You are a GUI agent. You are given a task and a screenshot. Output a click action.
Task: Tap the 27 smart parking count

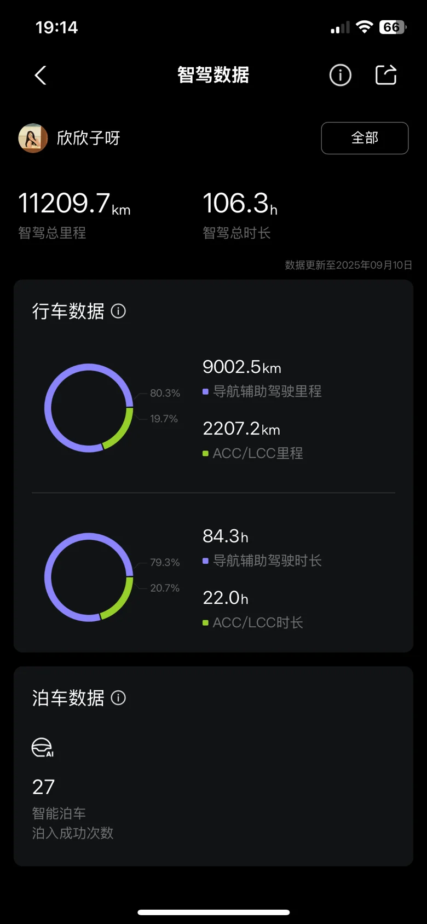coord(43,787)
